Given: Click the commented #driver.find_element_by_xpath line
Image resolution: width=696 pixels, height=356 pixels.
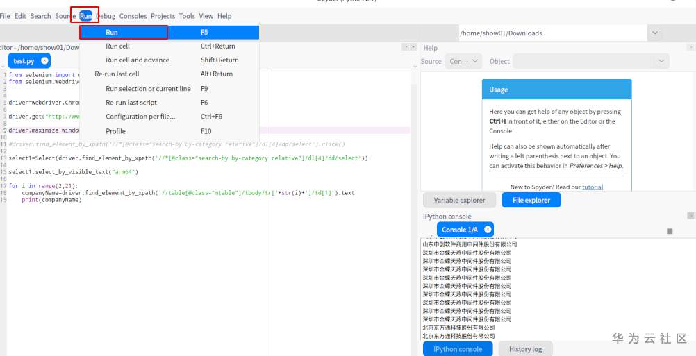Looking at the screenshot, I should [176, 144].
